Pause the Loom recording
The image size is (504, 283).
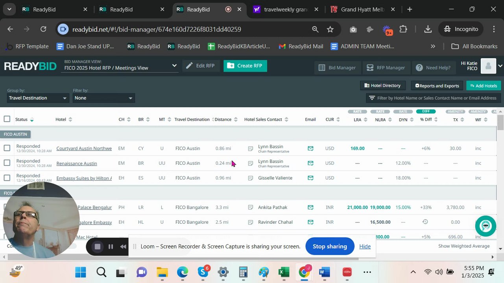(111, 246)
